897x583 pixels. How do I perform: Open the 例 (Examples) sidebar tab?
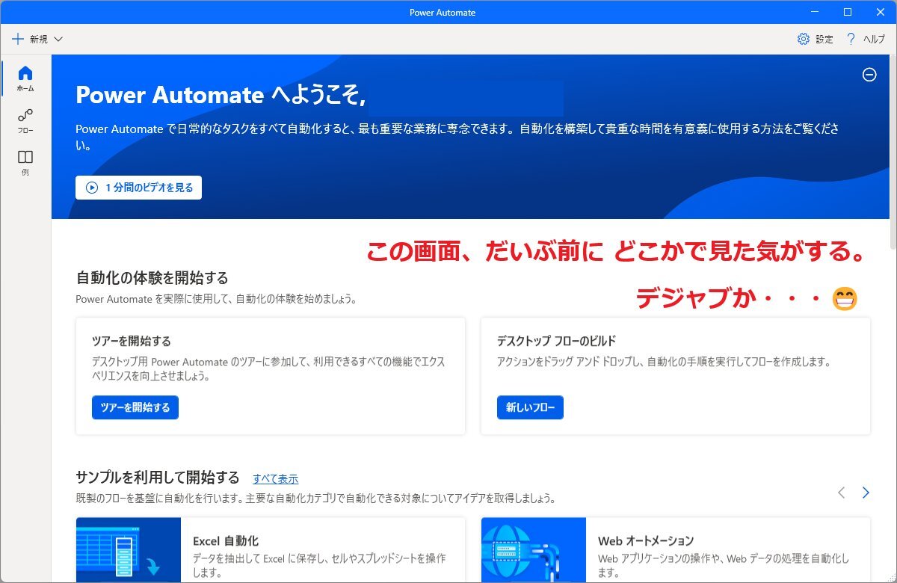point(25,163)
